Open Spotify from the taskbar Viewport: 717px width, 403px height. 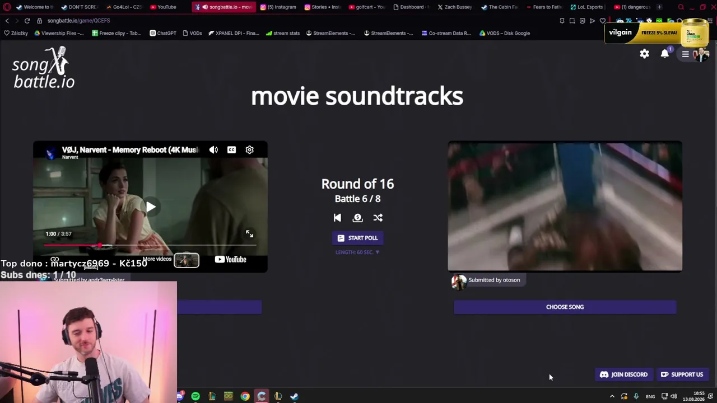(195, 396)
